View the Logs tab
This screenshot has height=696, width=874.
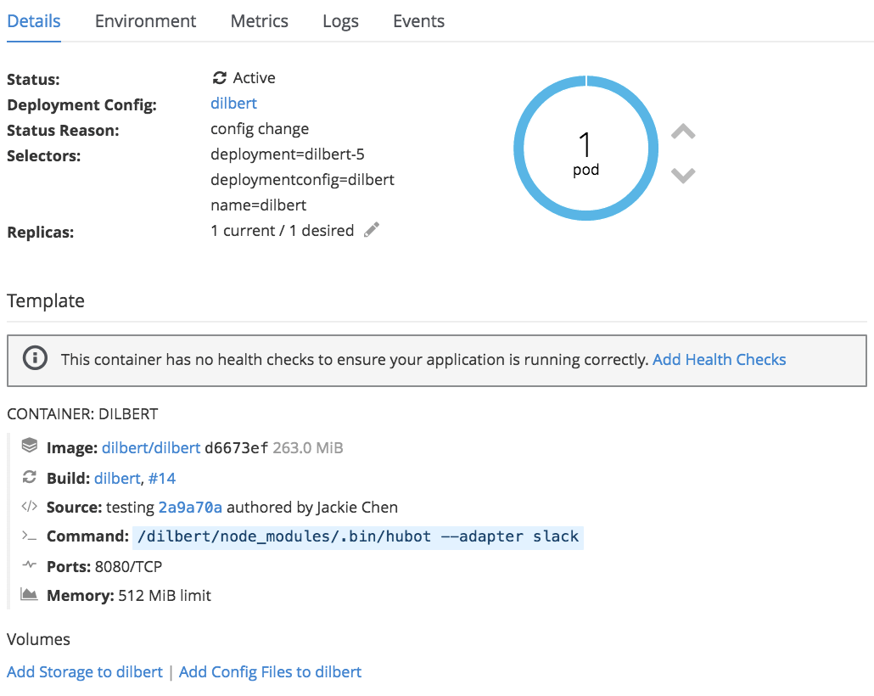[x=340, y=21]
